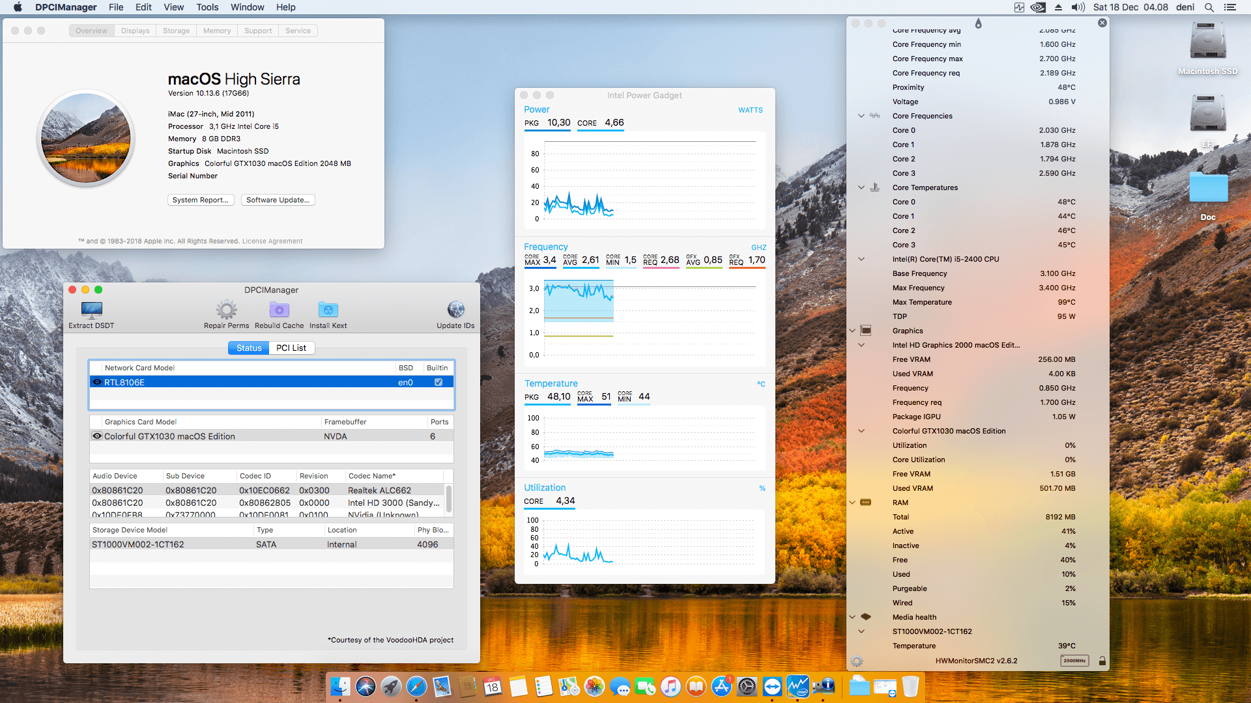Screen dimensions: 1251x703
Task: Open Maps from the Dock
Action: click(569, 686)
